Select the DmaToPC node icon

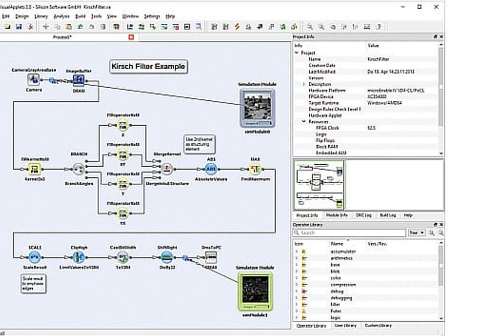(x=211, y=257)
